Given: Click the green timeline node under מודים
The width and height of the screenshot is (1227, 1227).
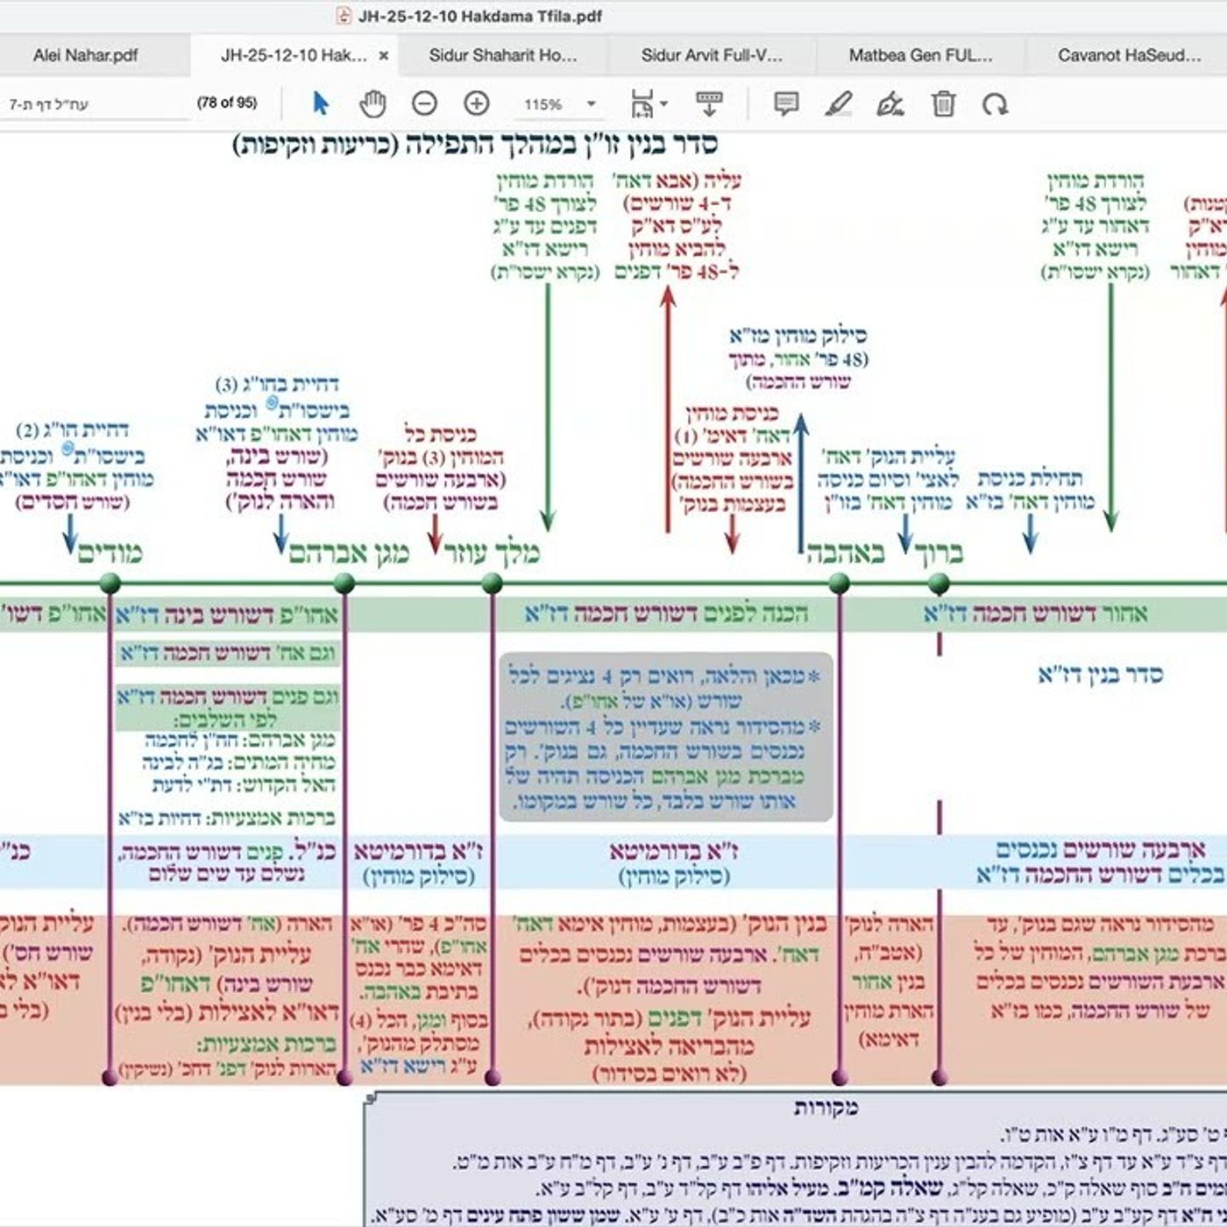Looking at the screenshot, I should coord(110,583).
